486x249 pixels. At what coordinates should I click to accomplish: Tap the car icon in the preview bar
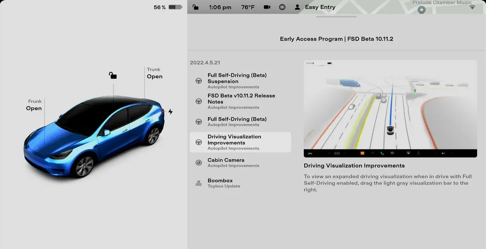310,153
